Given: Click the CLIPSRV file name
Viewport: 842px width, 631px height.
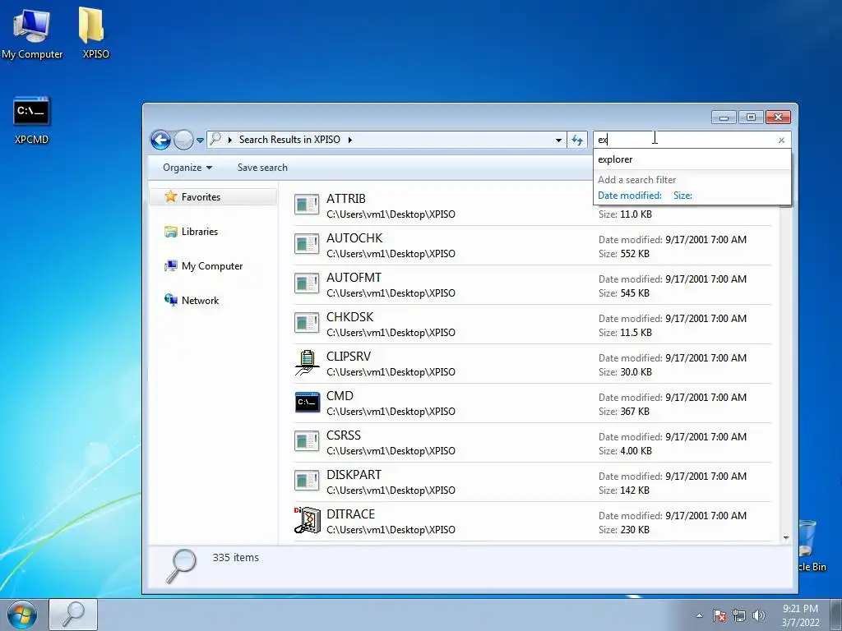Looking at the screenshot, I should pyautogui.click(x=349, y=357).
